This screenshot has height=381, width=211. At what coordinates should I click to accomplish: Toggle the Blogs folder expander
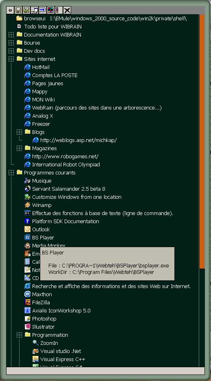point(19,132)
